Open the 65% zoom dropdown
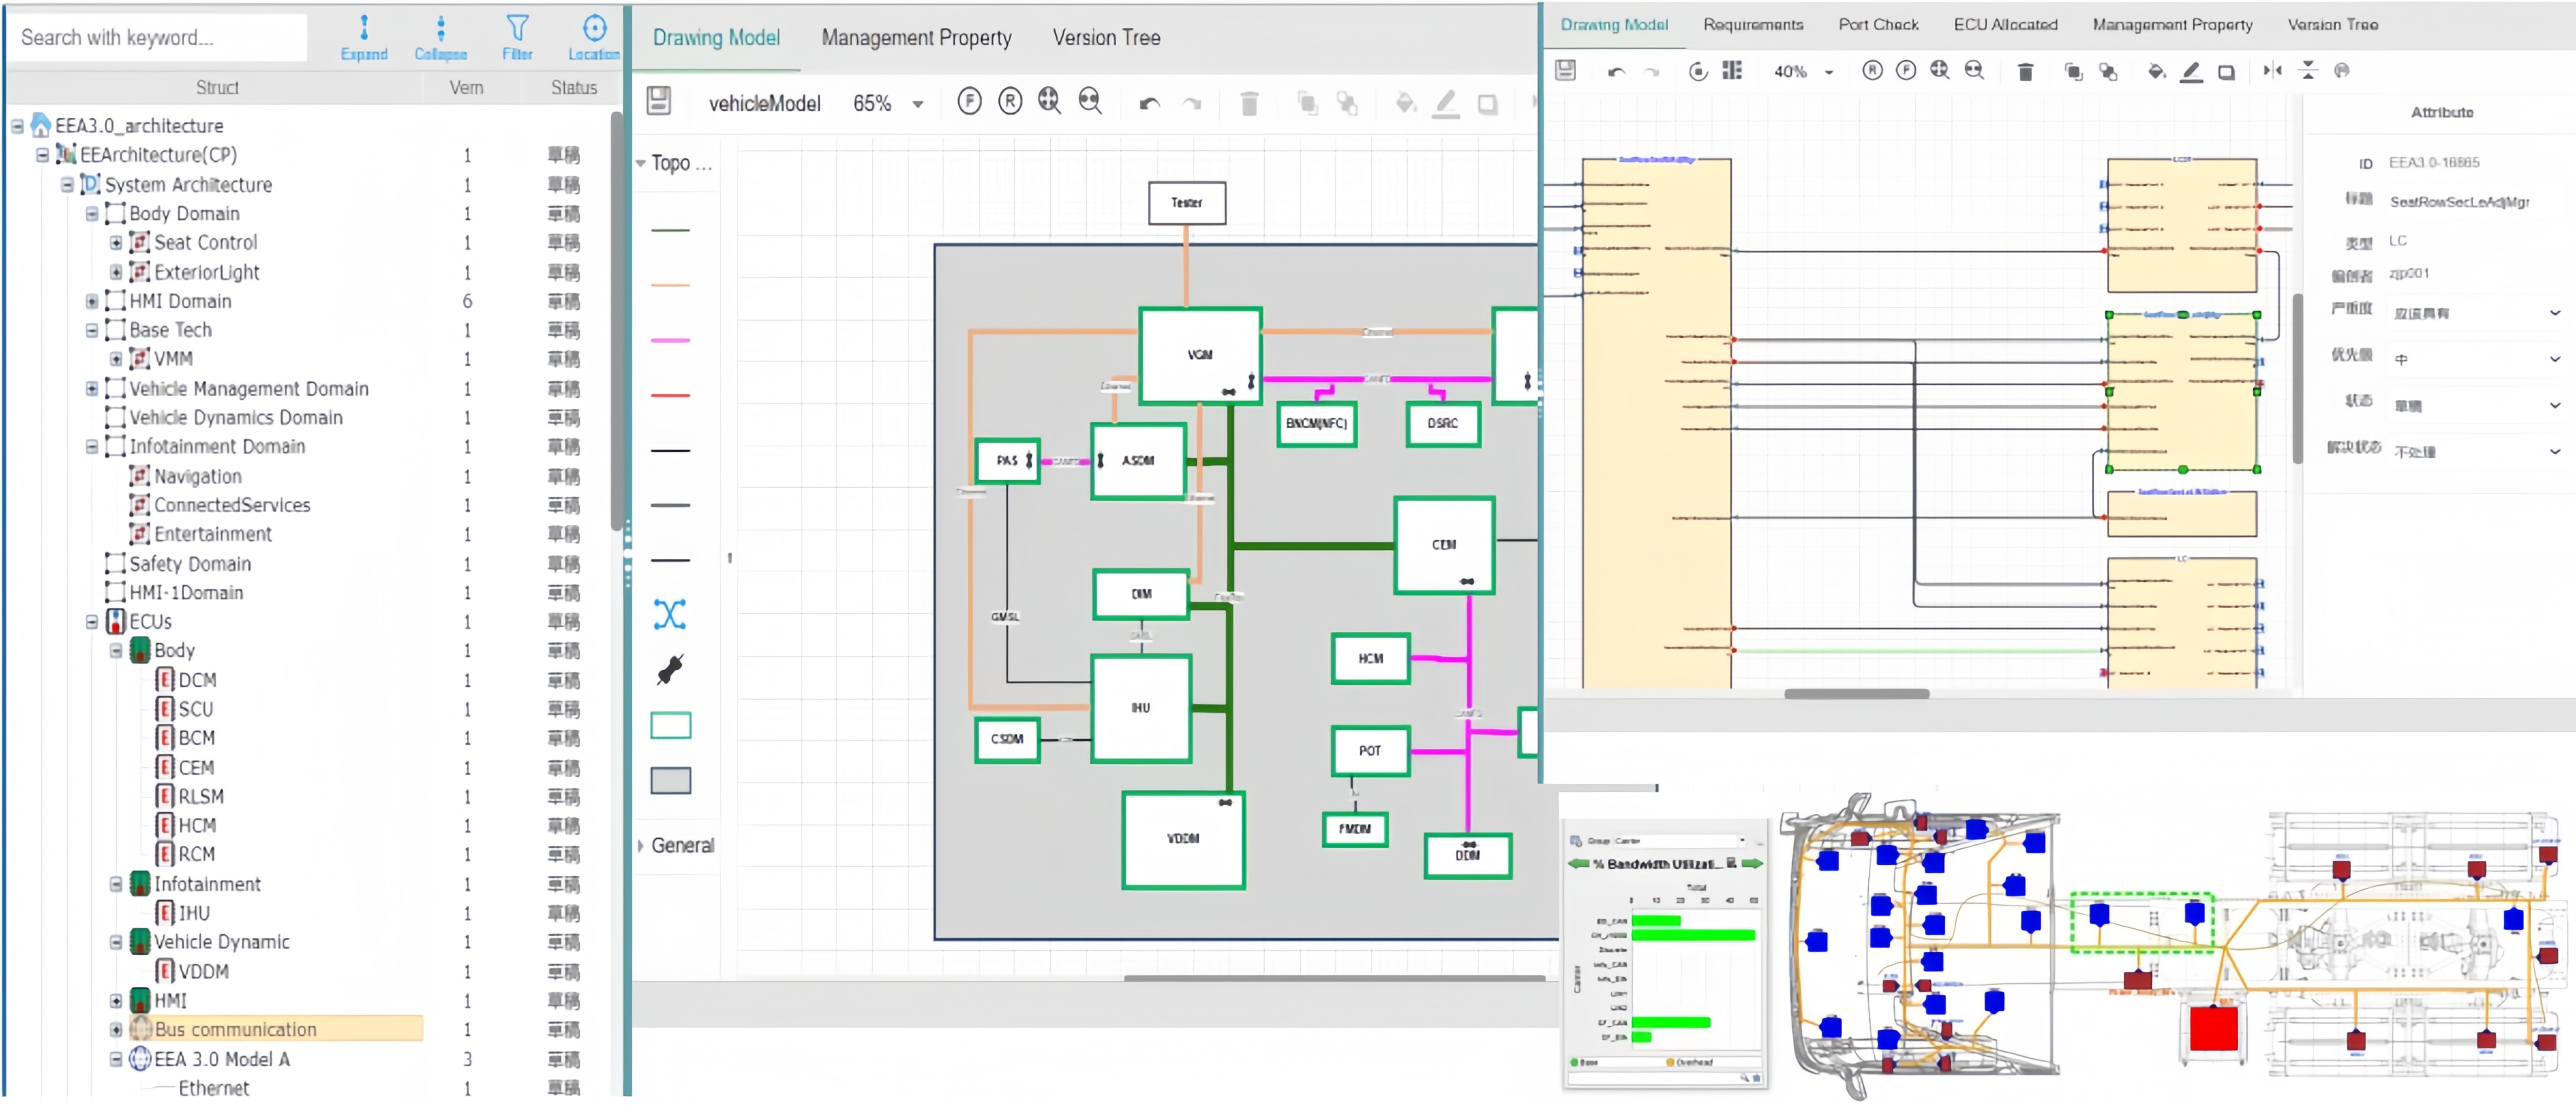This screenshot has height=1105, width=2576. pos(917,104)
